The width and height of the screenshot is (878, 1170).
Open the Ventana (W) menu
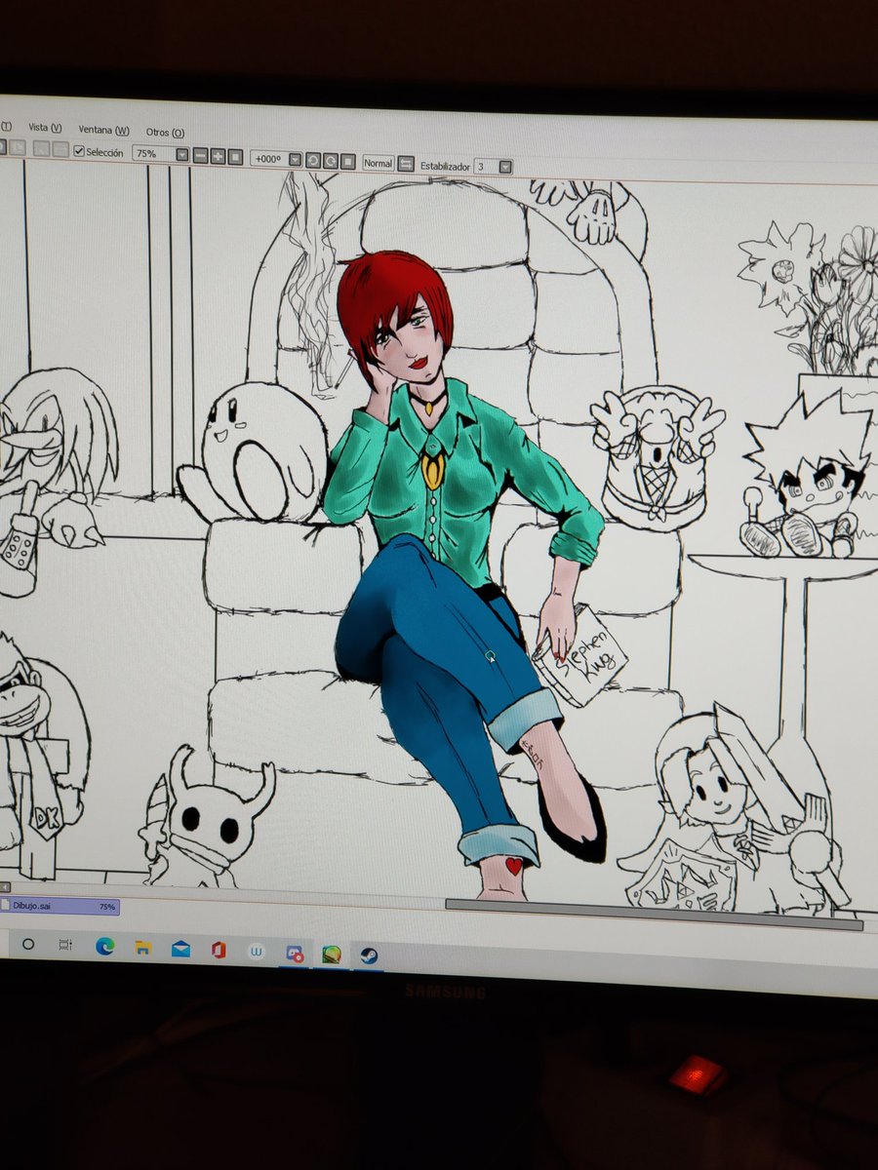(x=103, y=130)
